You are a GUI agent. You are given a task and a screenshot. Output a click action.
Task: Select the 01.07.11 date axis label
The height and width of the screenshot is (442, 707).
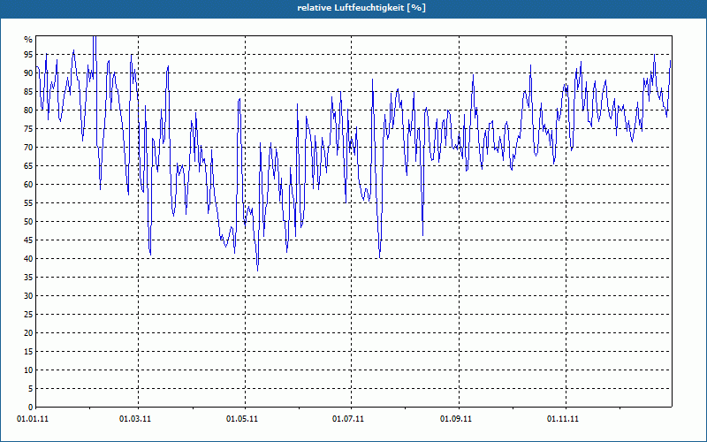348,419
